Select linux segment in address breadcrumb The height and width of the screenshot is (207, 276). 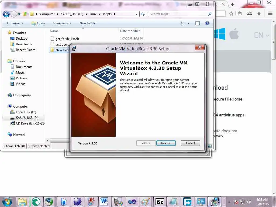pos(93,14)
